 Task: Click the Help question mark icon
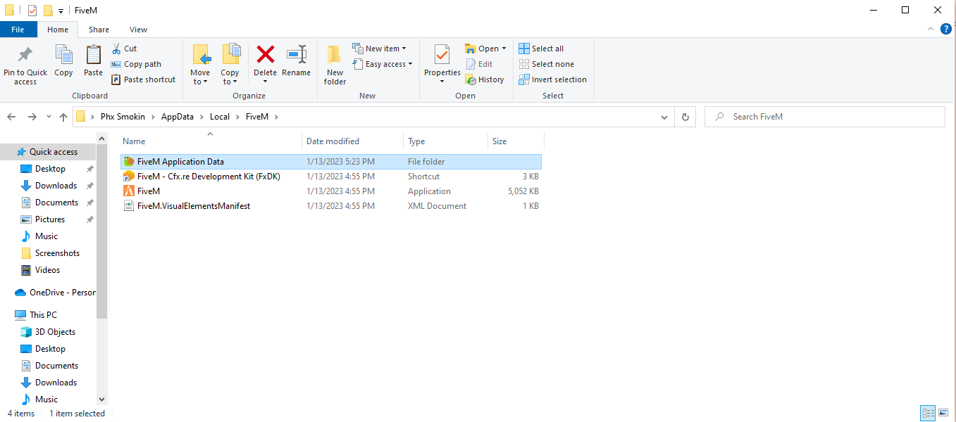coord(946,29)
